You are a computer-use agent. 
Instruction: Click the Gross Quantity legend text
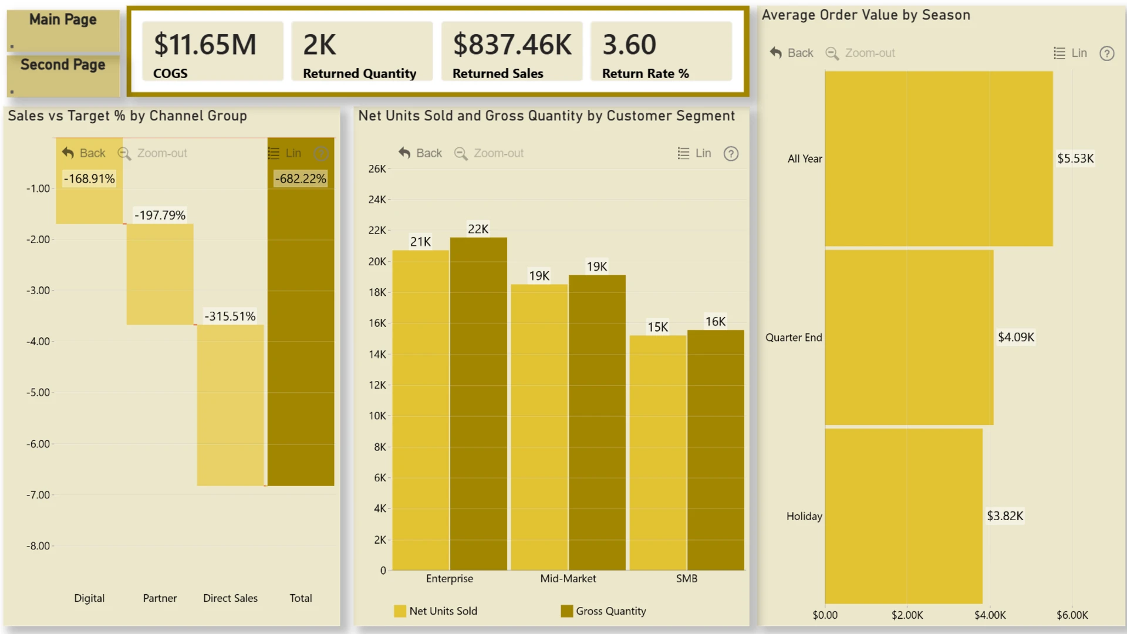[611, 611]
